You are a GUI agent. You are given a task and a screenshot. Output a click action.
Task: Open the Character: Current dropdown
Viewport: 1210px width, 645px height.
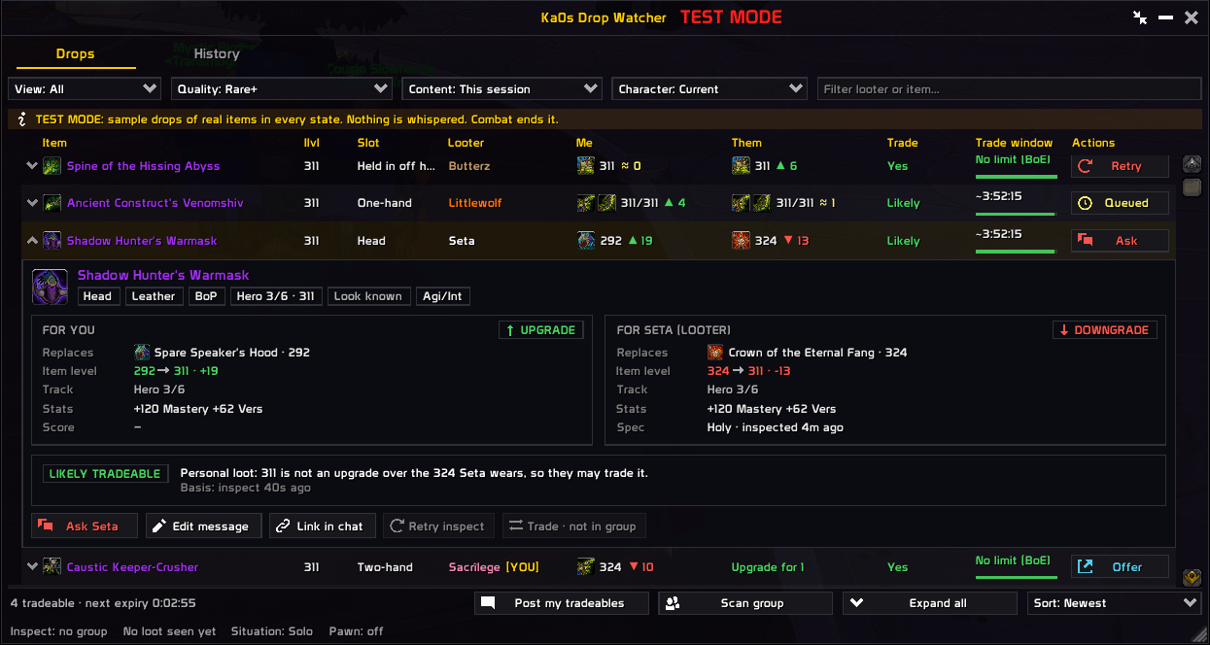709,88
